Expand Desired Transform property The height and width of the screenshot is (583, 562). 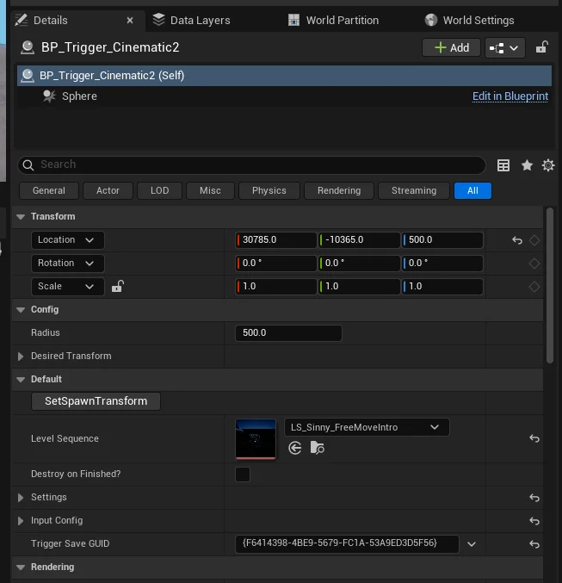point(21,357)
